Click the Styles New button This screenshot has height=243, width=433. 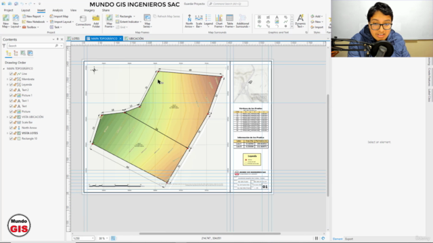(x=317, y=22)
